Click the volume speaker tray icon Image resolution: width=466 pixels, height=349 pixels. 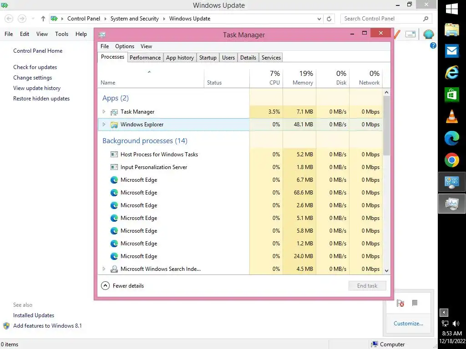pyautogui.click(x=456, y=324)
